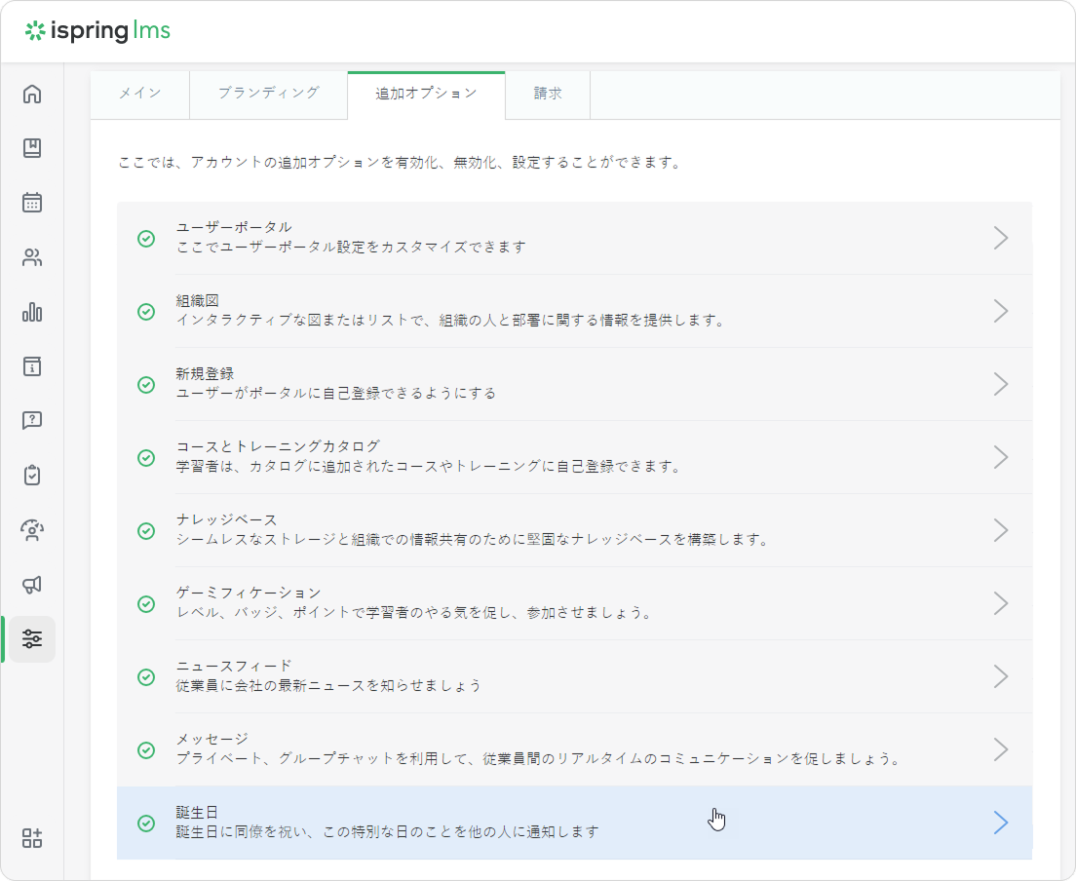The height and width of the screenshot is (881, 1076).
Task: Expand the メッセージ row chevron
Action: pyautogui.click(x=1000, y=749)
